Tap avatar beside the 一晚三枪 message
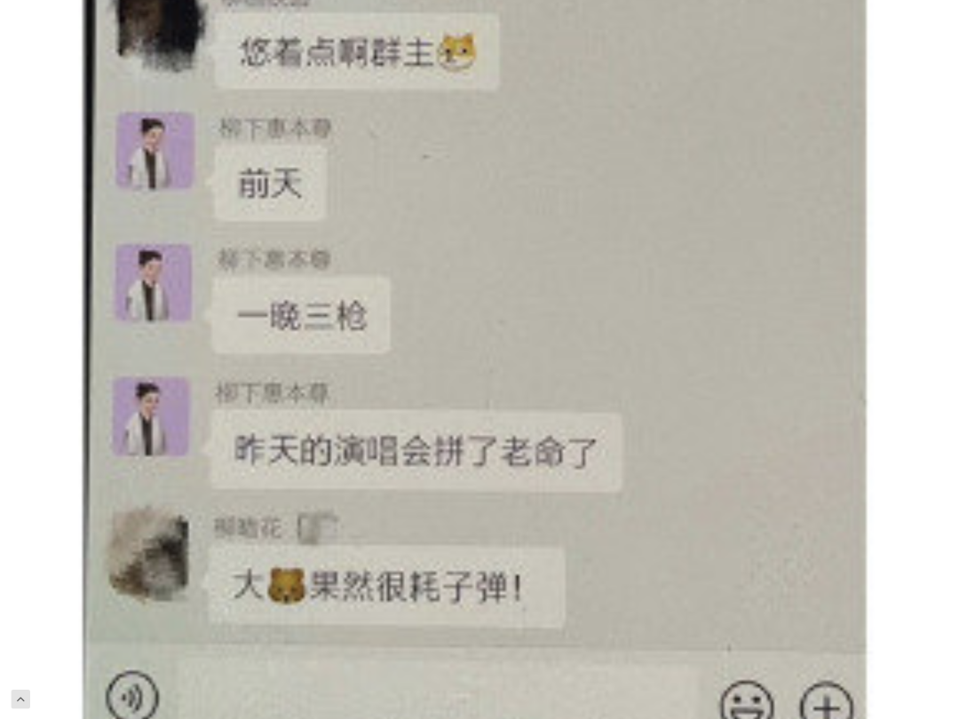 click(153, 282)
